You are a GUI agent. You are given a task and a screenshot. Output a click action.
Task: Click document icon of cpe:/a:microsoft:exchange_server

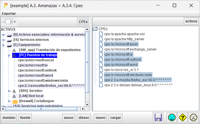[101, 49]
